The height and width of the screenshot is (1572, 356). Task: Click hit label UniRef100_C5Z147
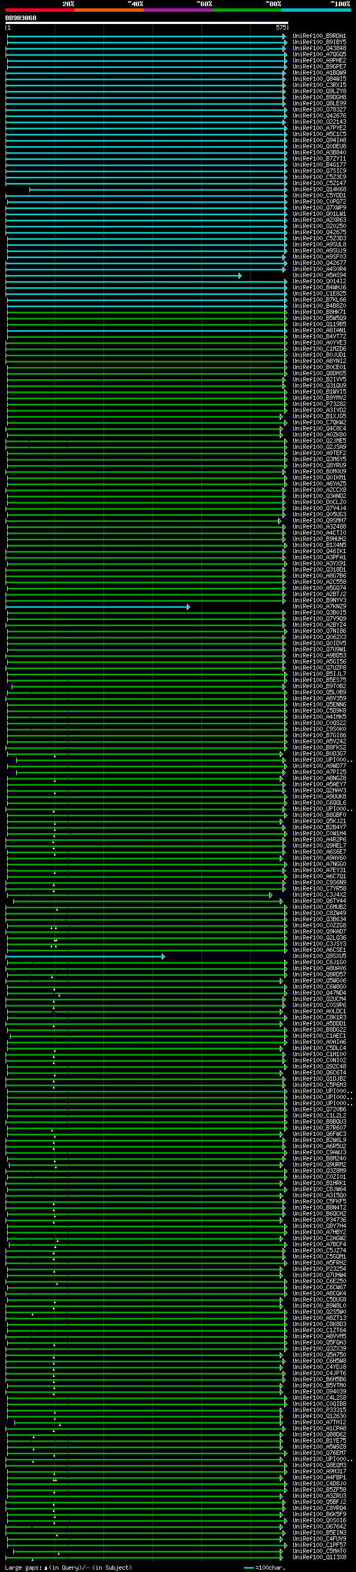[x=319, y=183]
